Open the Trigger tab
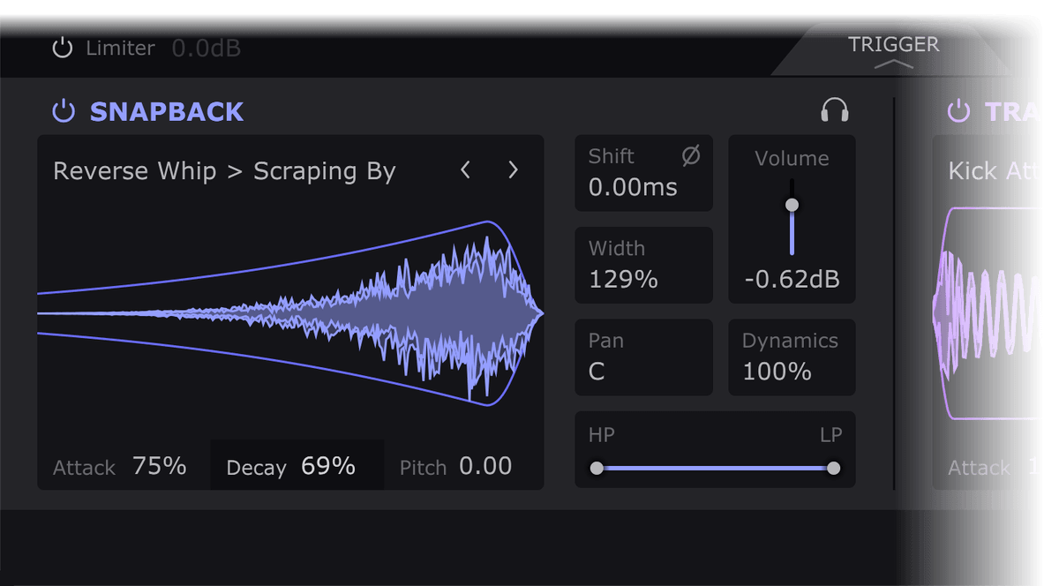Image resolution: width=1059 pixels, height=586 pixels. 893,44
